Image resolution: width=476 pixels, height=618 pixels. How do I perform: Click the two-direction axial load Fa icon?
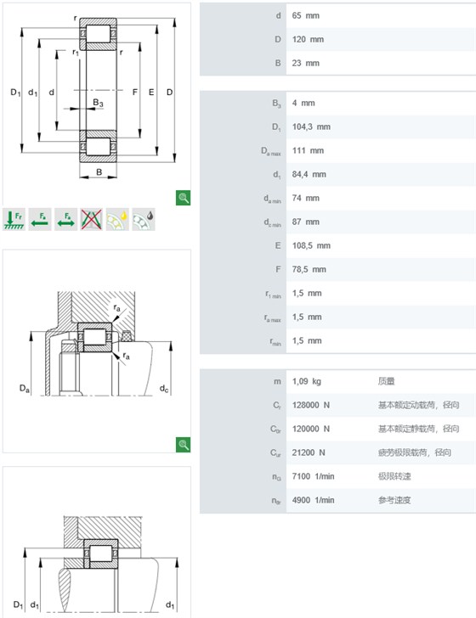(x=65, y=220)
